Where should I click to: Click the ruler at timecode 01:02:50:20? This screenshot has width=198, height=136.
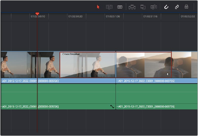pyautogui.click(x=75, y=17)
